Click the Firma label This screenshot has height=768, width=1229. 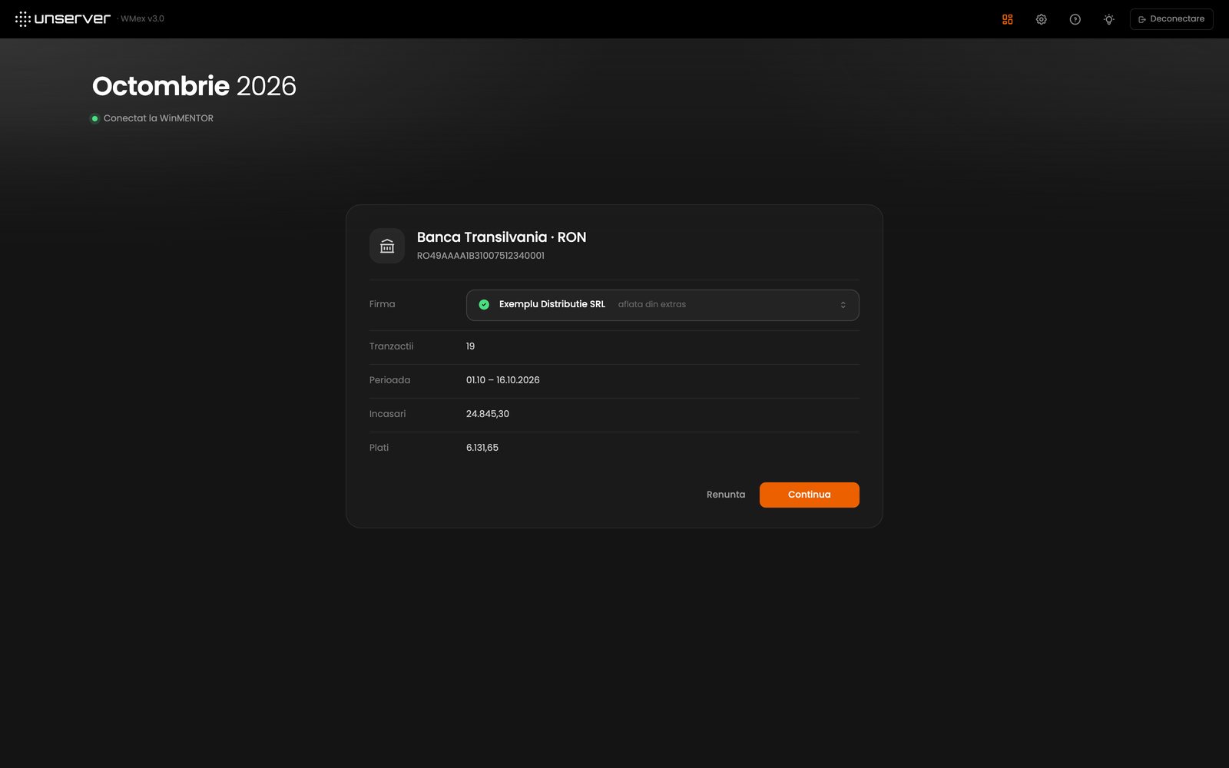pos(382,304)
